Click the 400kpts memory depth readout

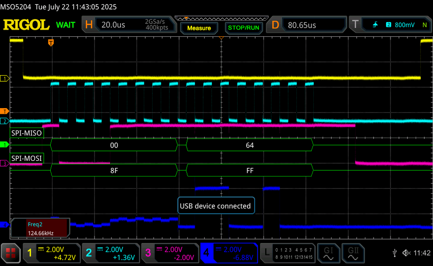(x=157, y=28)
